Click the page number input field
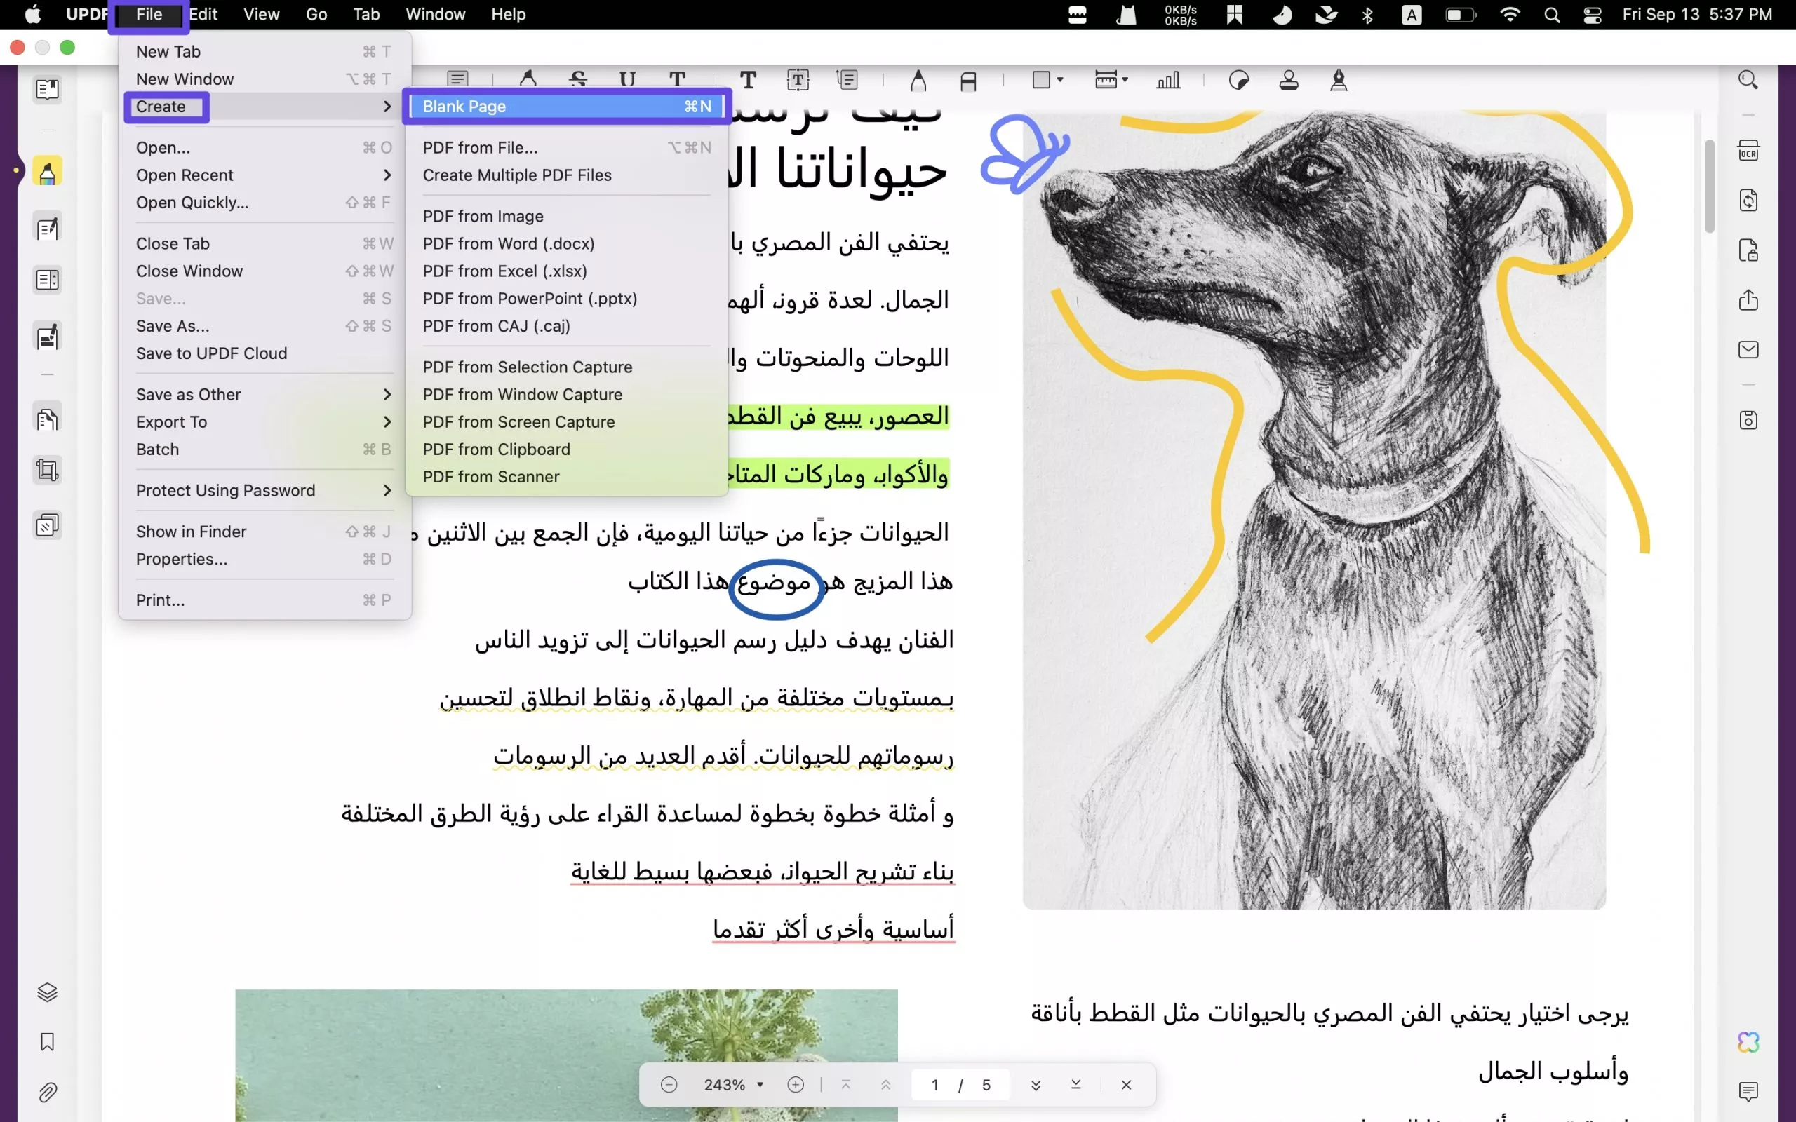The width and height of the screenshot is (1796, 1122). (936, 1084)
